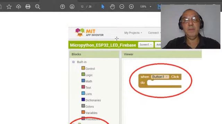The height and width of the screenshot is (124, 222).
Task: Select the pointer selection tool
Action: point(103,7)
